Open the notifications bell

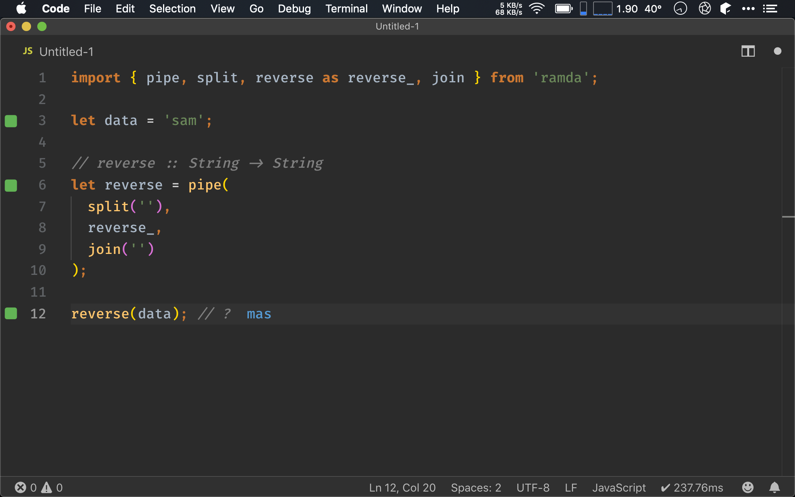(774, 487)
